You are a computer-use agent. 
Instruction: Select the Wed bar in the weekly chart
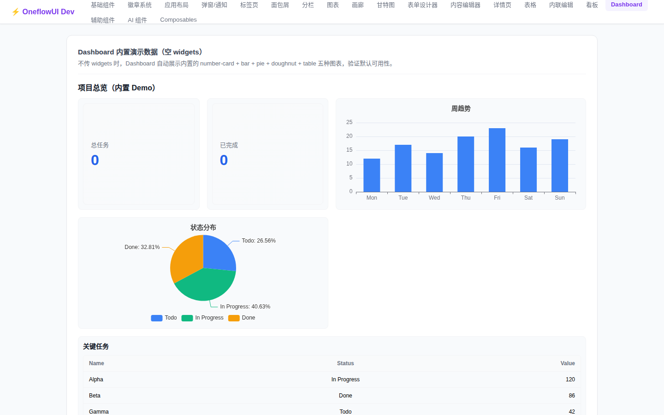pos(434,172)
